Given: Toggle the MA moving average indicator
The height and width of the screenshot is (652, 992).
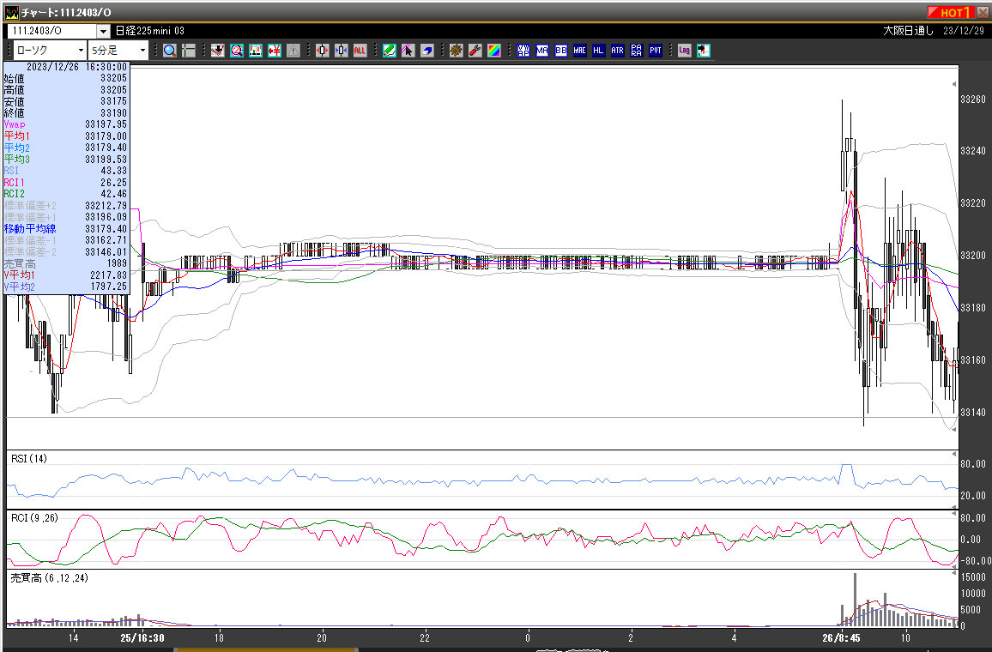Looking at the screenshot, I should (542, 51).
